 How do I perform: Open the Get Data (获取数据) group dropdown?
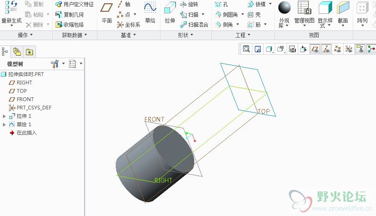pyautogui.click(x=75, y=35)
